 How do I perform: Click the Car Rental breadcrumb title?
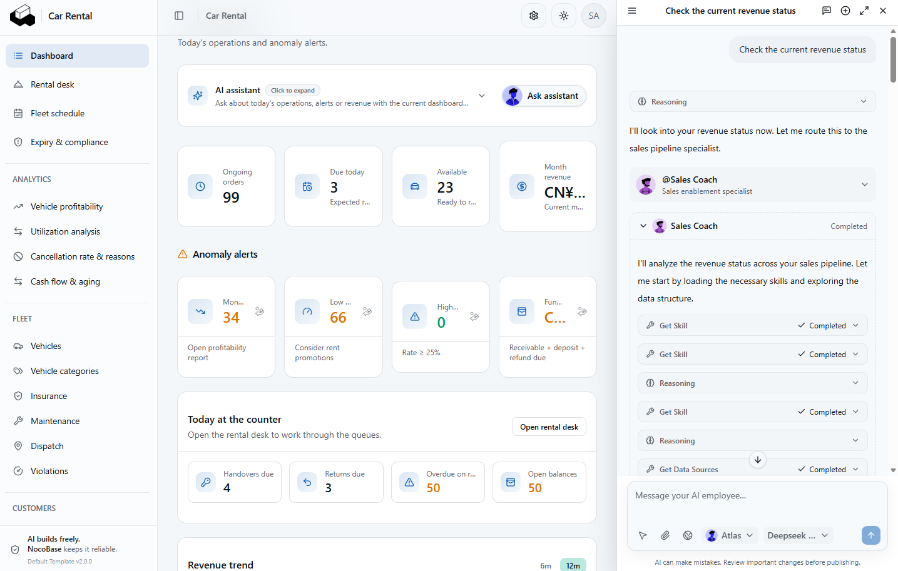[226, 16]
